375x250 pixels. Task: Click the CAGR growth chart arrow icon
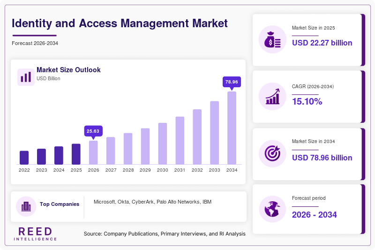pyautogui.click(x=272, y=97)
